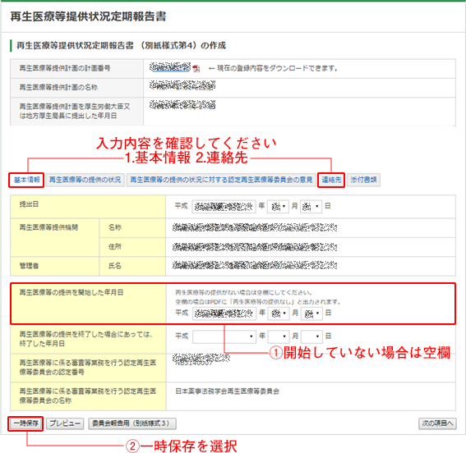Open the start-date day dropdown
The image size is (466, 453).
pyautogui.click(x=311, y=313)
